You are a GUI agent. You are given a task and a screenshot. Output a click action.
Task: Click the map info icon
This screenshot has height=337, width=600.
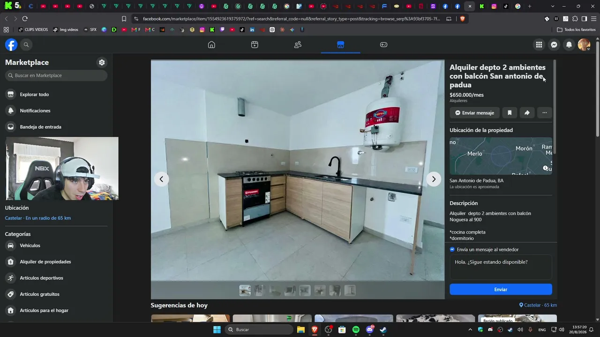pyautogui.click(x=546, y=168)
